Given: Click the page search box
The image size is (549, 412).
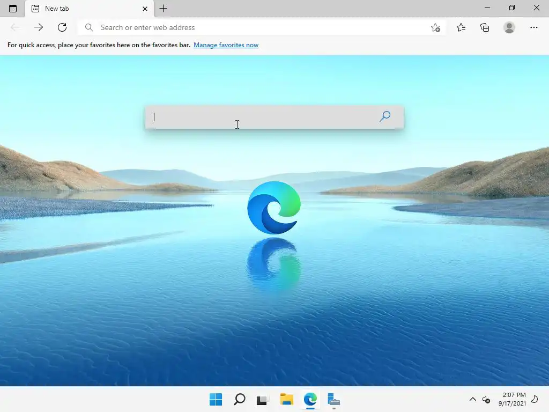Looking at the screenshot, I should (x=274, y=117).
